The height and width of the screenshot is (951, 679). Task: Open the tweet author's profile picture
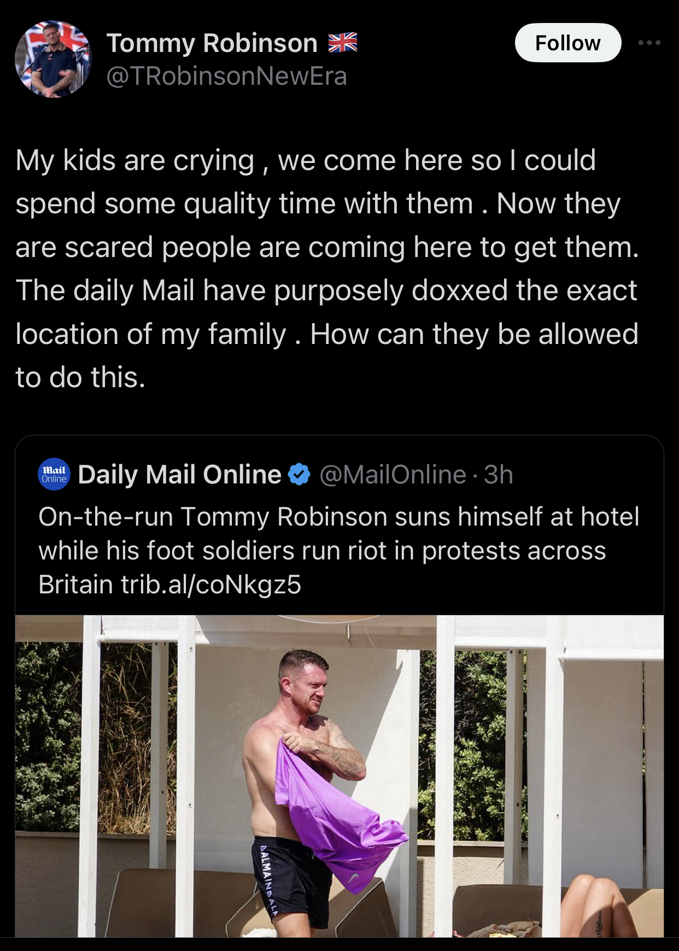tap(53, 59)
